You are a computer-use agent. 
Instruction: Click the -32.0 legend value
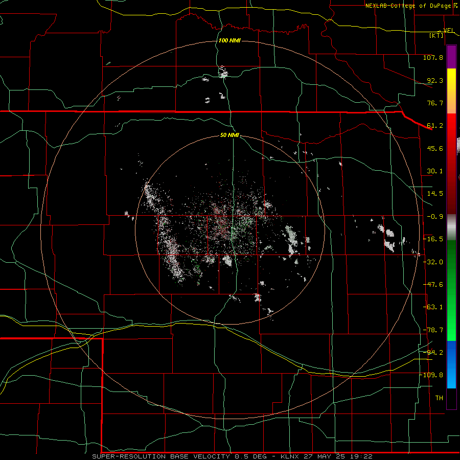(x=433, y=262)
